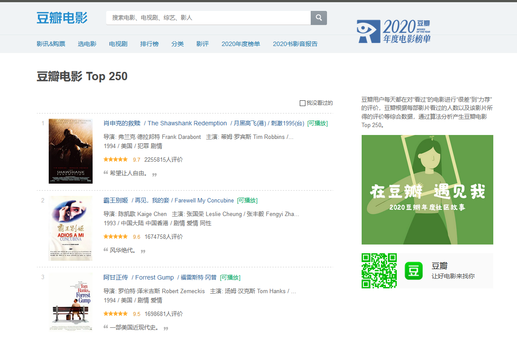Click the 1993 / 中国大陆 中国香港 genre line

[157, 223]
